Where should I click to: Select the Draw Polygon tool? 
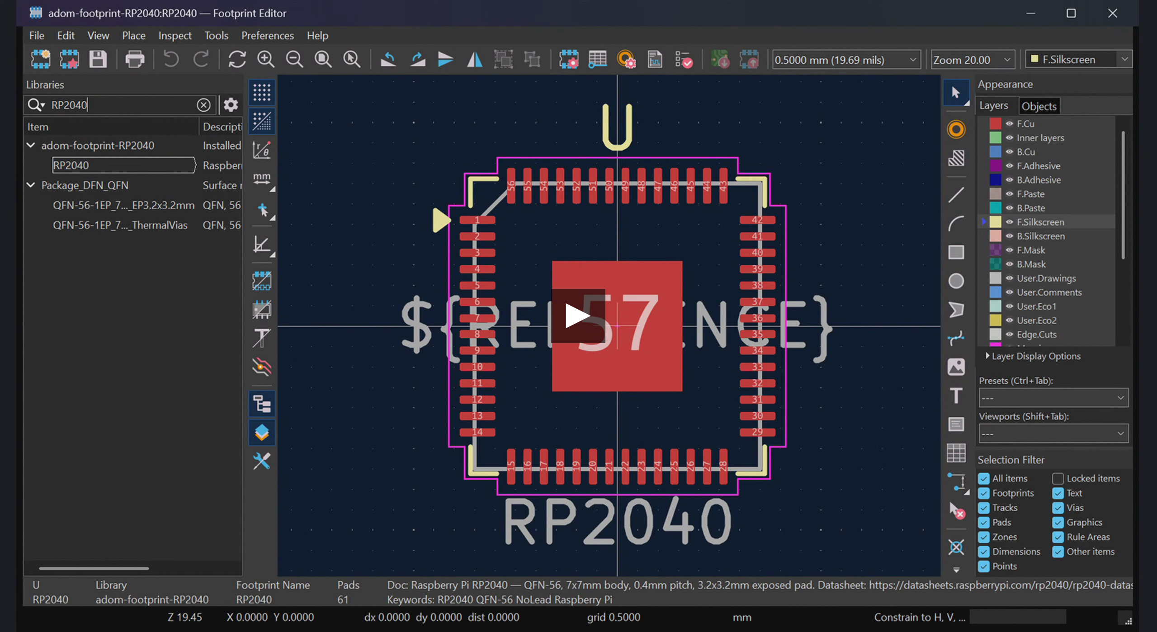956,310
